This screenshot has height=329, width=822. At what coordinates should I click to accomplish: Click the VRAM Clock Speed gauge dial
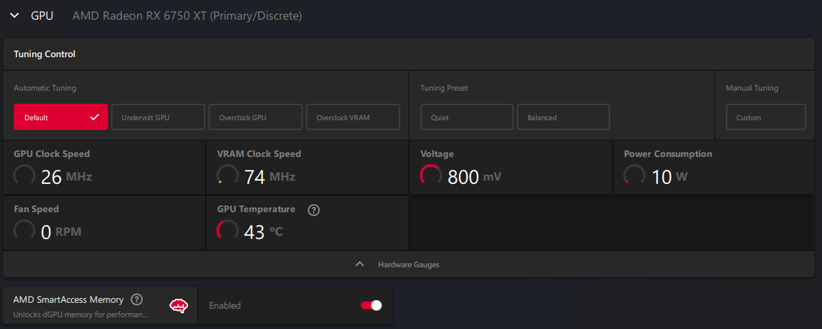click(x=228, y=175)
